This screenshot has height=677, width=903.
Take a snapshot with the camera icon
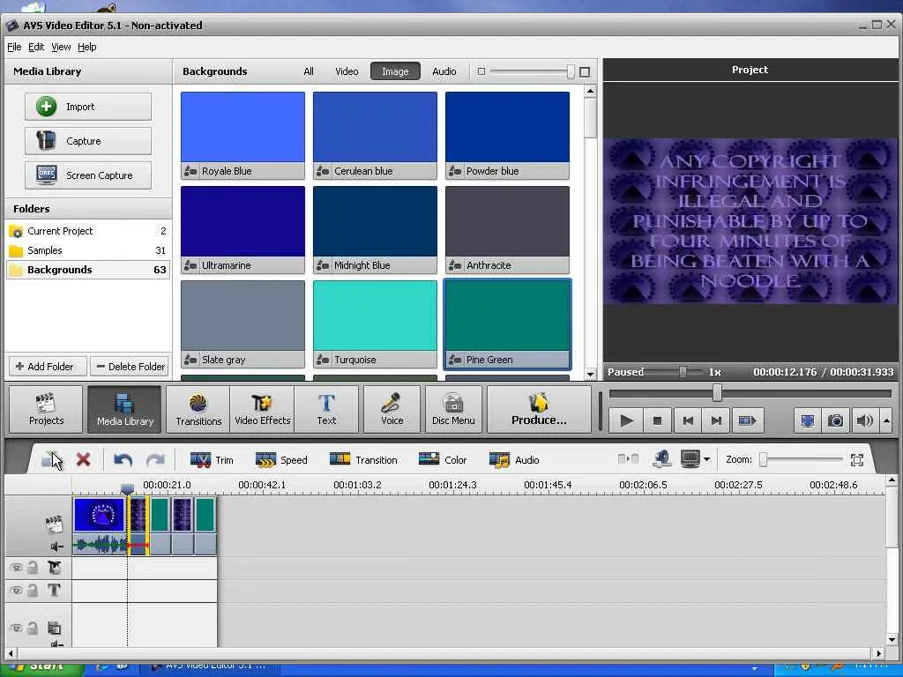pos(834,421)
